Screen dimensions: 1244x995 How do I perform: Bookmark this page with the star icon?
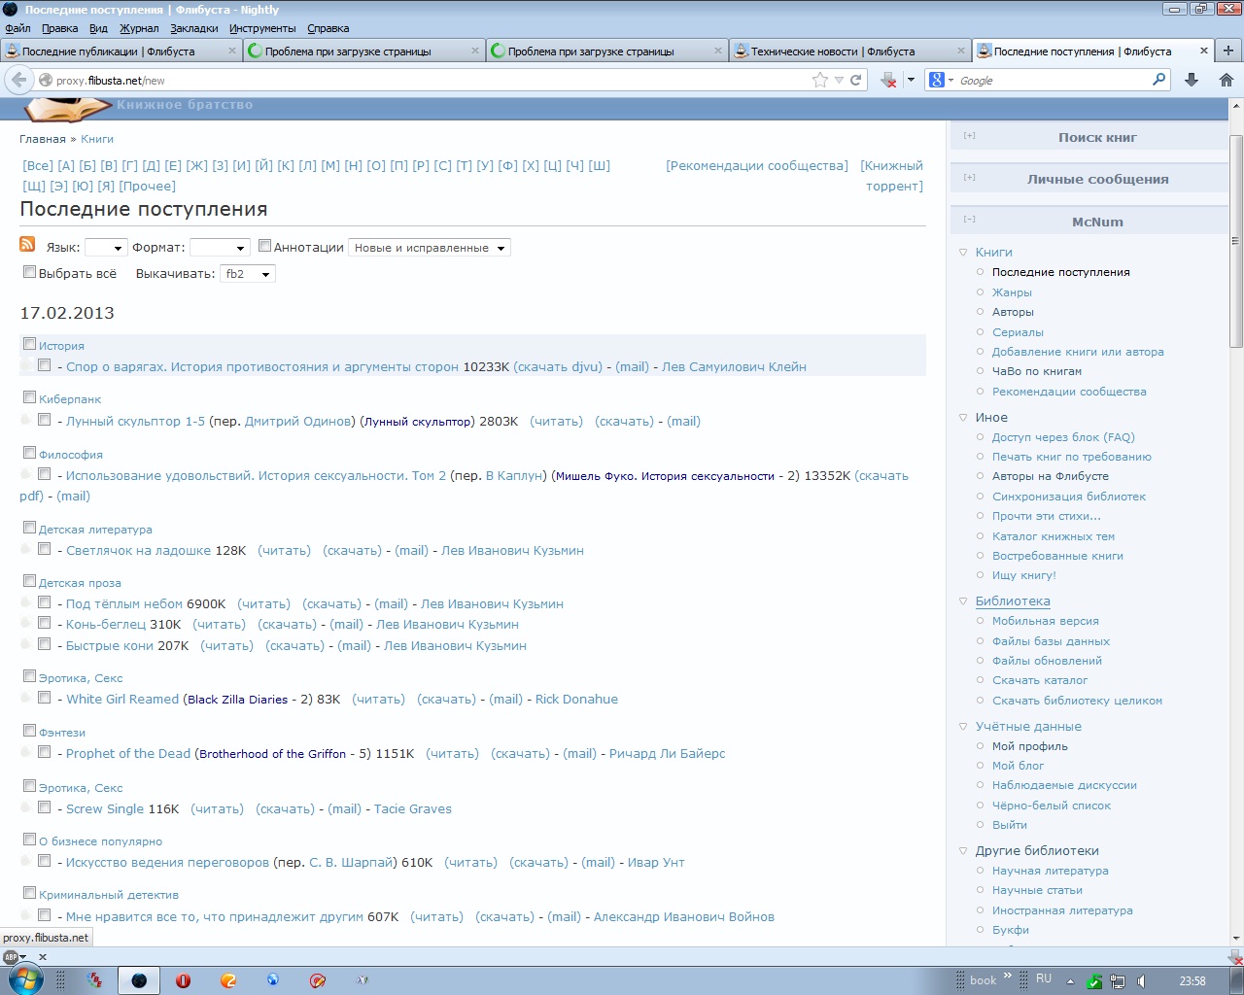pos(820,81)
